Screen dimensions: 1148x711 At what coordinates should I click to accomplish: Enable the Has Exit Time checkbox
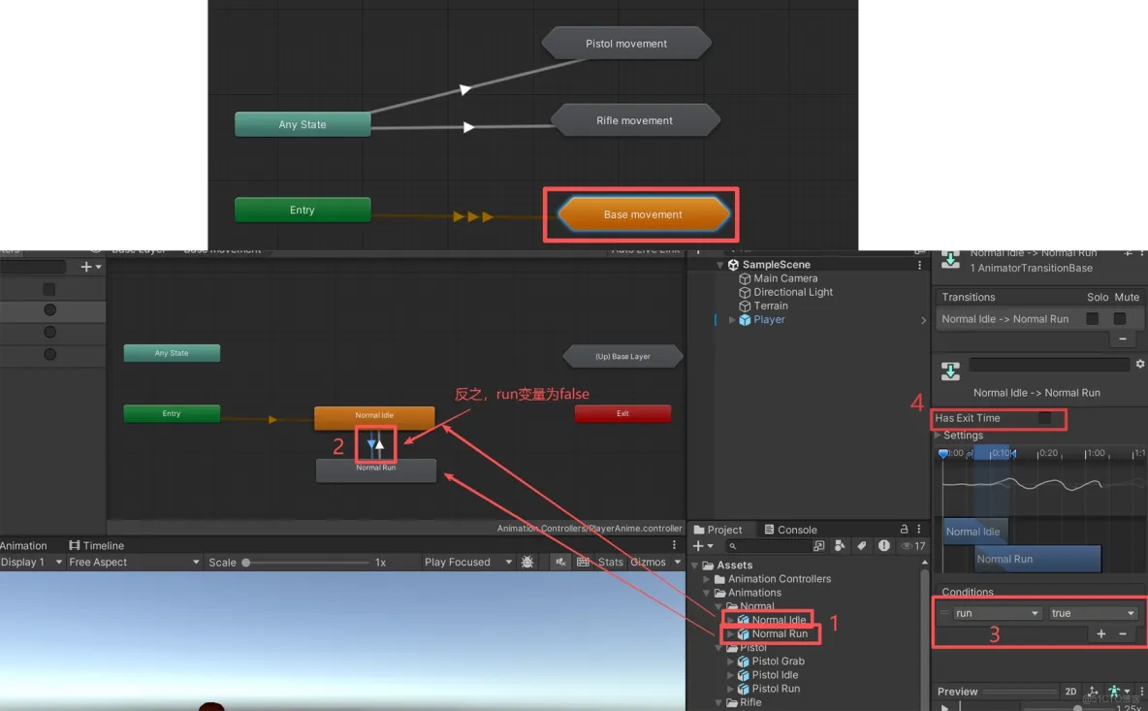point(1044,418)
